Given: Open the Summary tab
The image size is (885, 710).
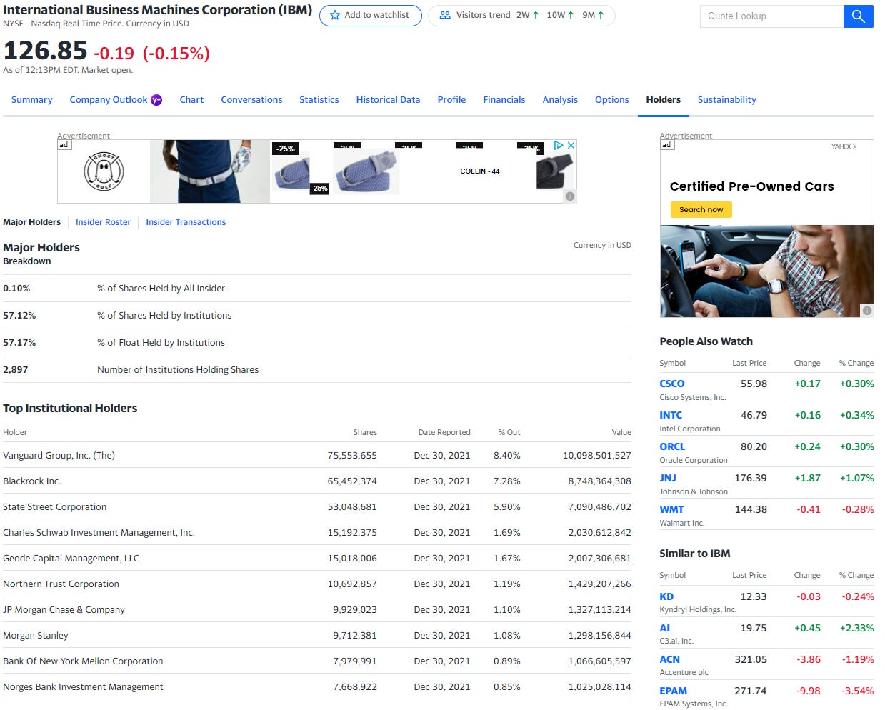Looking at the screenshot, I should 31,100.
